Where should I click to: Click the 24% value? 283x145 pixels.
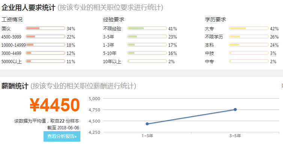274,45
